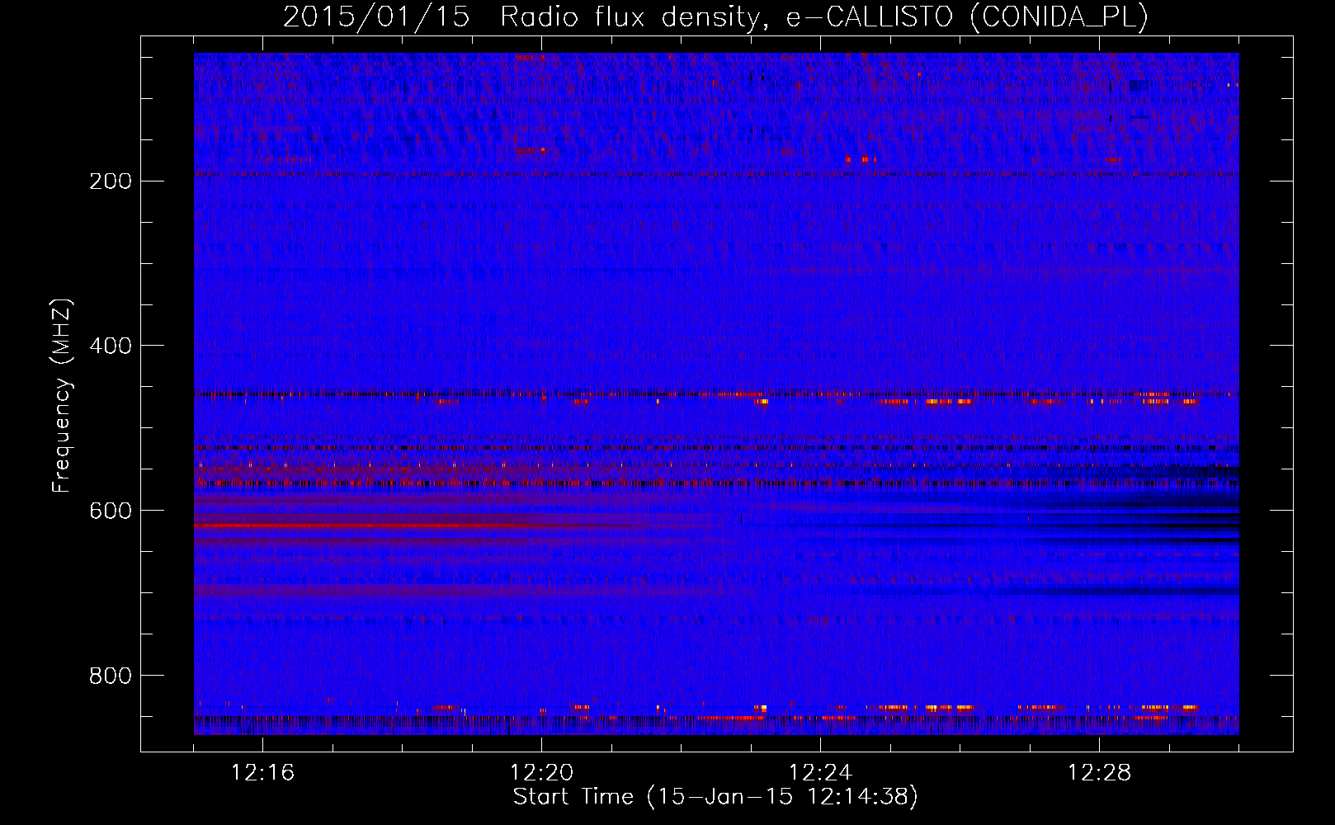Screen dimensions: 1335x825
Task: Click the '12:20' time axis label
Action: coord(541,773)
